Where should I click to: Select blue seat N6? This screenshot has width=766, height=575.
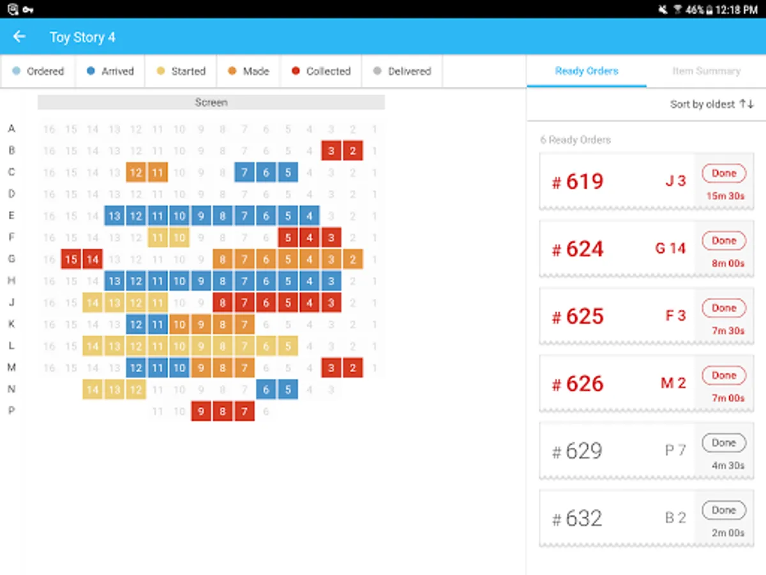tap(266, 390)
